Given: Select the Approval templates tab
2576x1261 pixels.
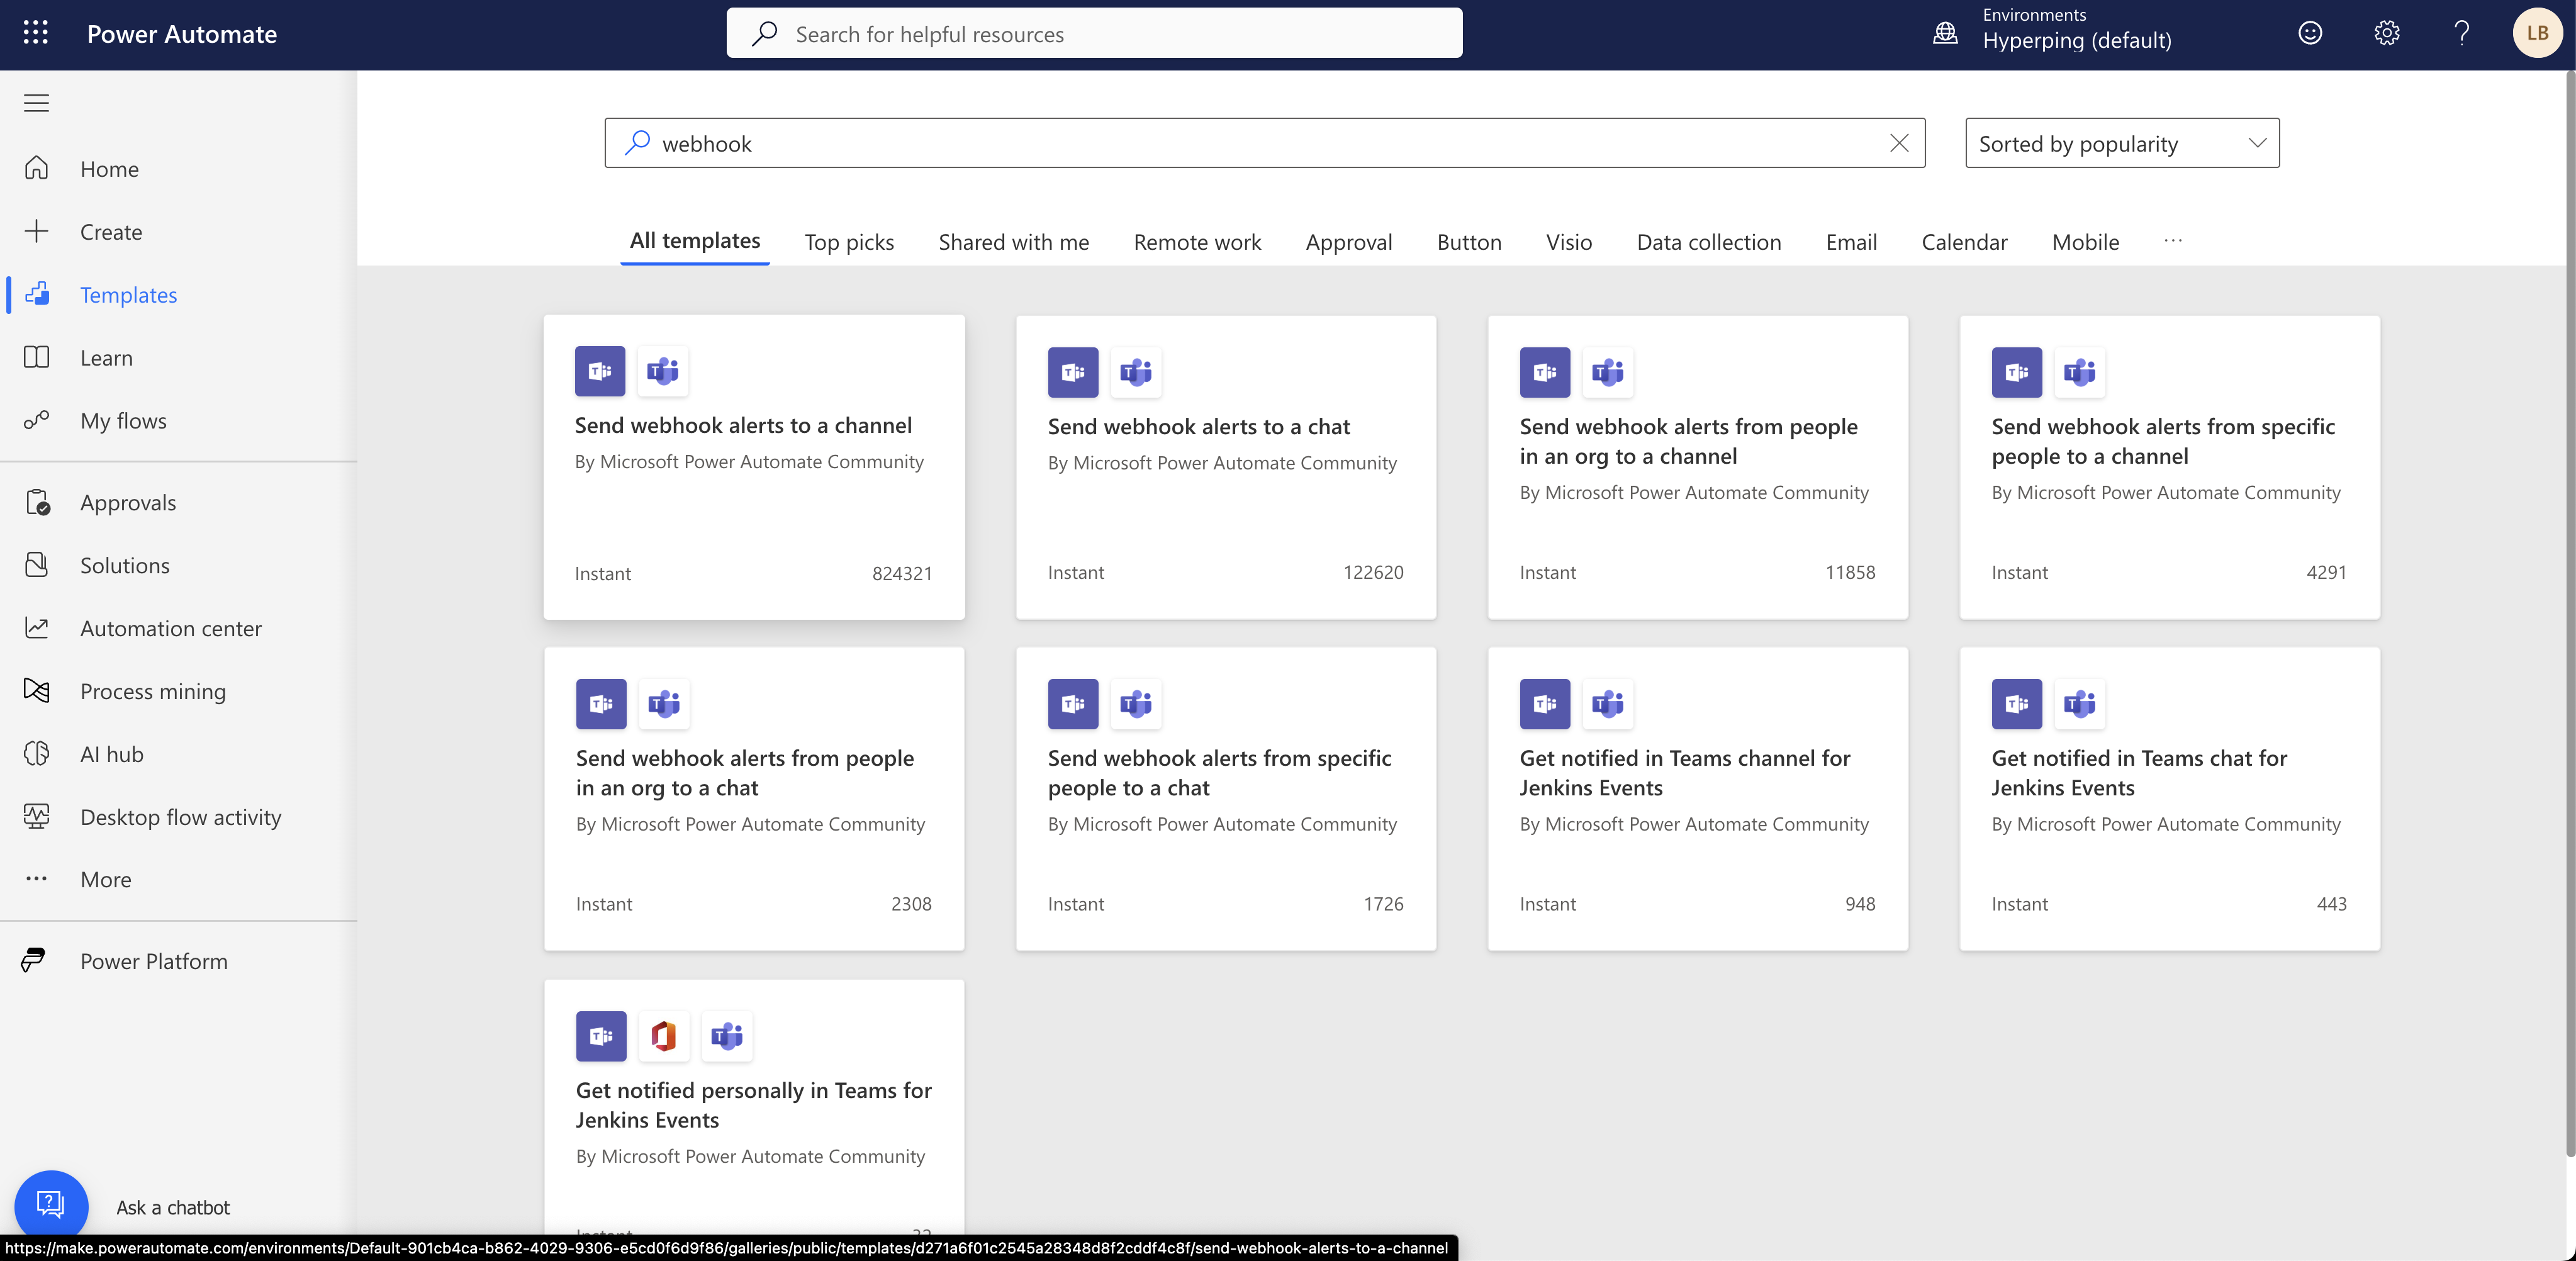Looking at the screenshot, I should pos(1348,242).
